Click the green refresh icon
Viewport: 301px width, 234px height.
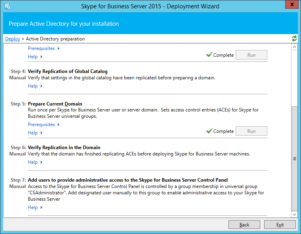[294, 38]
